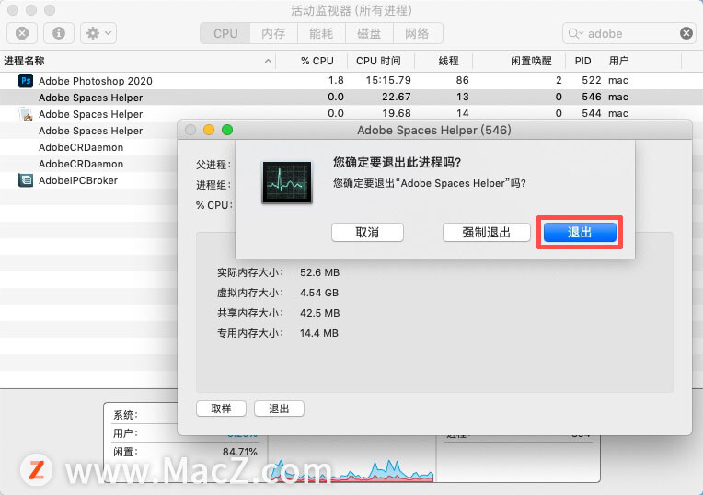Select the Adobe Photoshop 2020 process

pyautogui.click(x=351, y=81)
